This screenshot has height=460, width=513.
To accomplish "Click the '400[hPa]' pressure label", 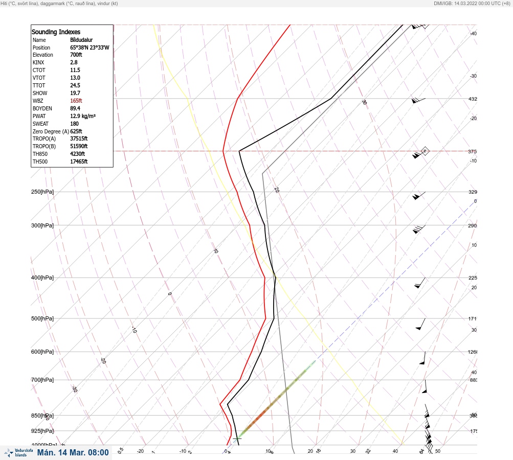I will tap(42, 278).
